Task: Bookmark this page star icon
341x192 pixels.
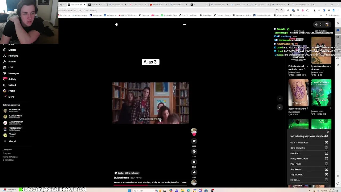Action: point(281,10)
